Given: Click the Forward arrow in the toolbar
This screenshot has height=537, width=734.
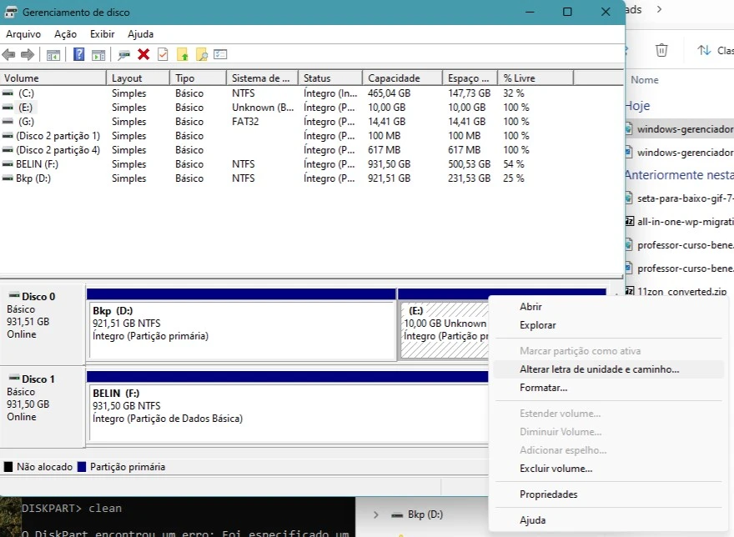Looking at the screenshot, I should [x=28, y=55].
